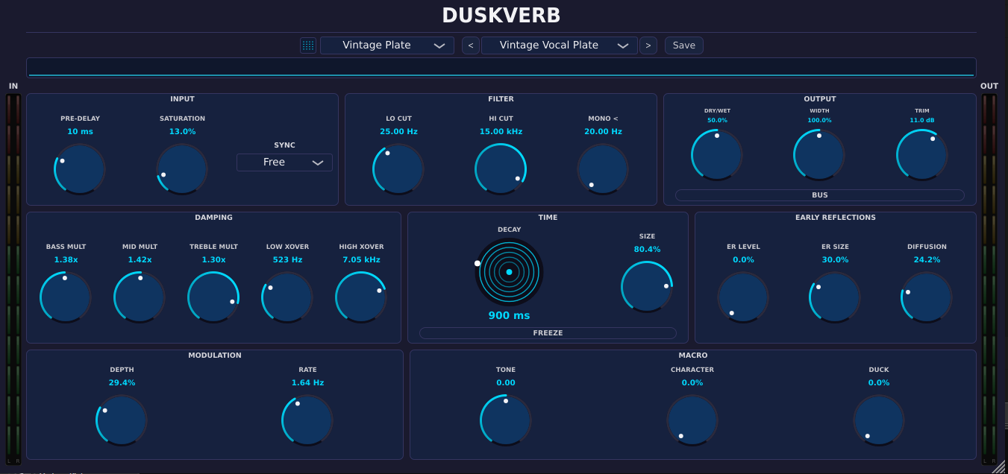Toggle the BUS output mode
Image resolution: width=1008 pixels, height=474 pixels.
point(820,195)
